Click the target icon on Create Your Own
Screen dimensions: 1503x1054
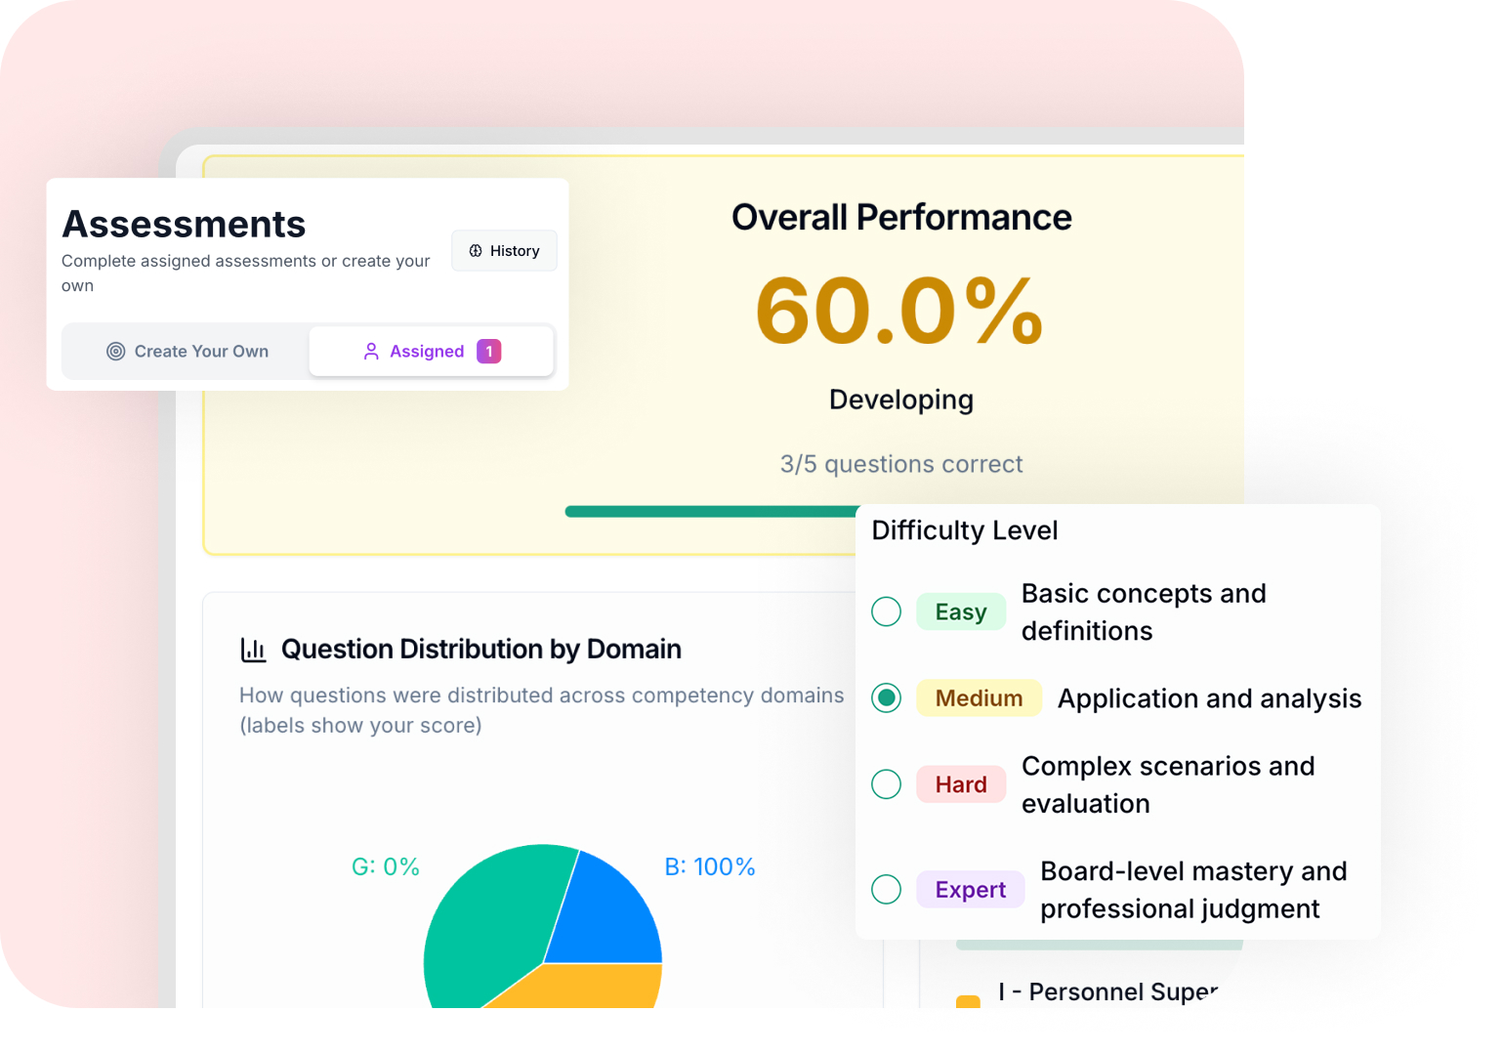(x=116, y=351)
